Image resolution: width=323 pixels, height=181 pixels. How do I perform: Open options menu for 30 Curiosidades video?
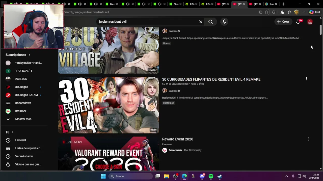(x=306, y=79)
